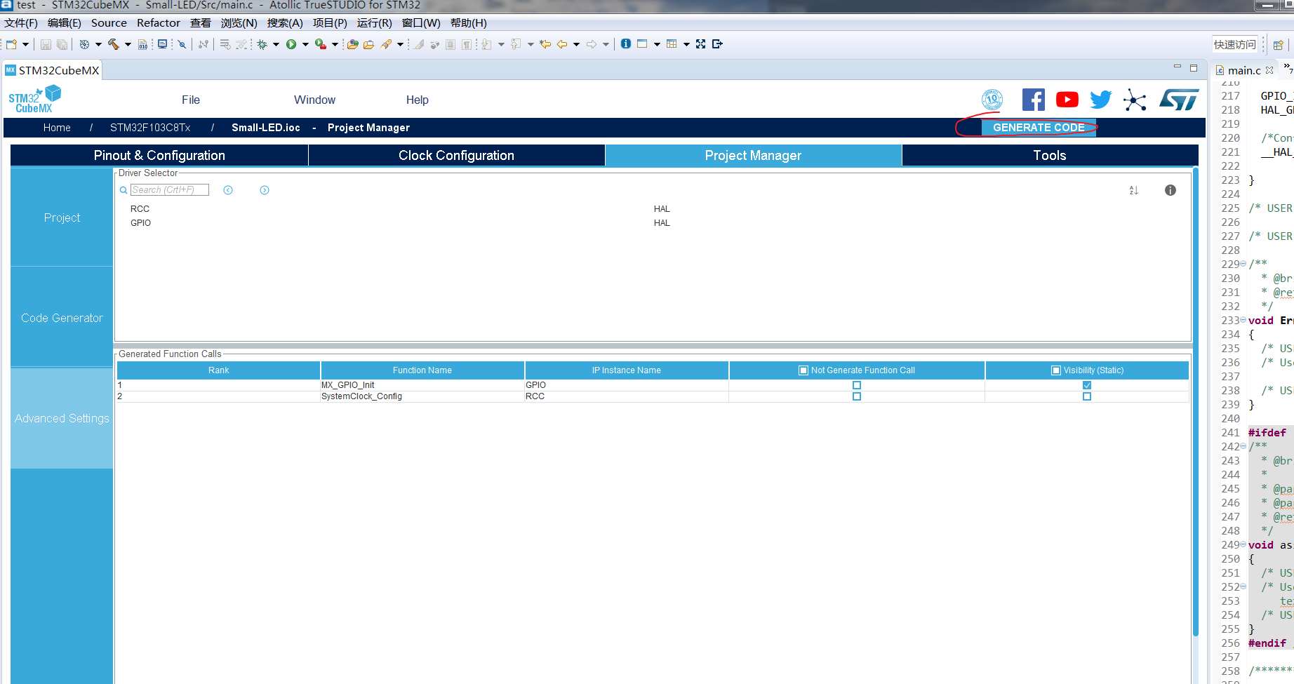The height and width of the screenshot is (684, 1294).
Task: Open Advanced Settings side section
Action: point(62,418)
